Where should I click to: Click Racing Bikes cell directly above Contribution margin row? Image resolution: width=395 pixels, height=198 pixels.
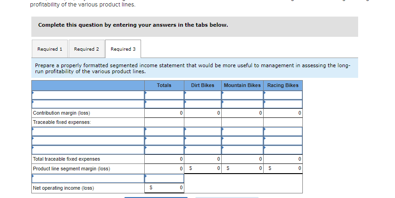pyautogui.click(x=283, y=104)
